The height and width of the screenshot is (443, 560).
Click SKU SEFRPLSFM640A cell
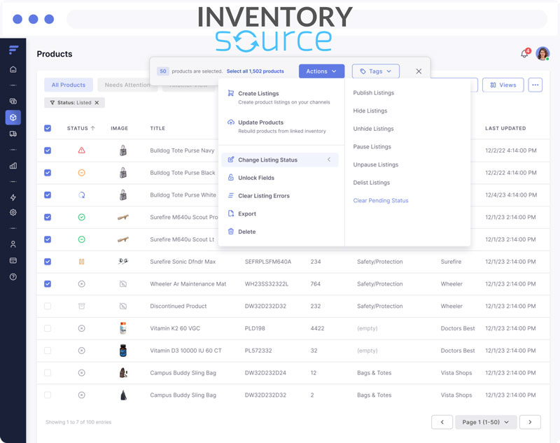[x=268, y=262]
